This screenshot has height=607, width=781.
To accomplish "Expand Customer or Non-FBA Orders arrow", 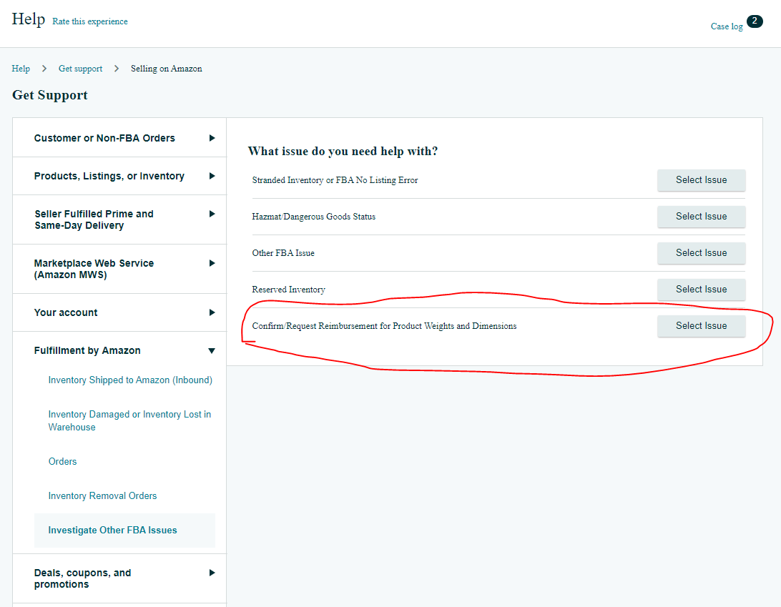I will pos(212,138).
